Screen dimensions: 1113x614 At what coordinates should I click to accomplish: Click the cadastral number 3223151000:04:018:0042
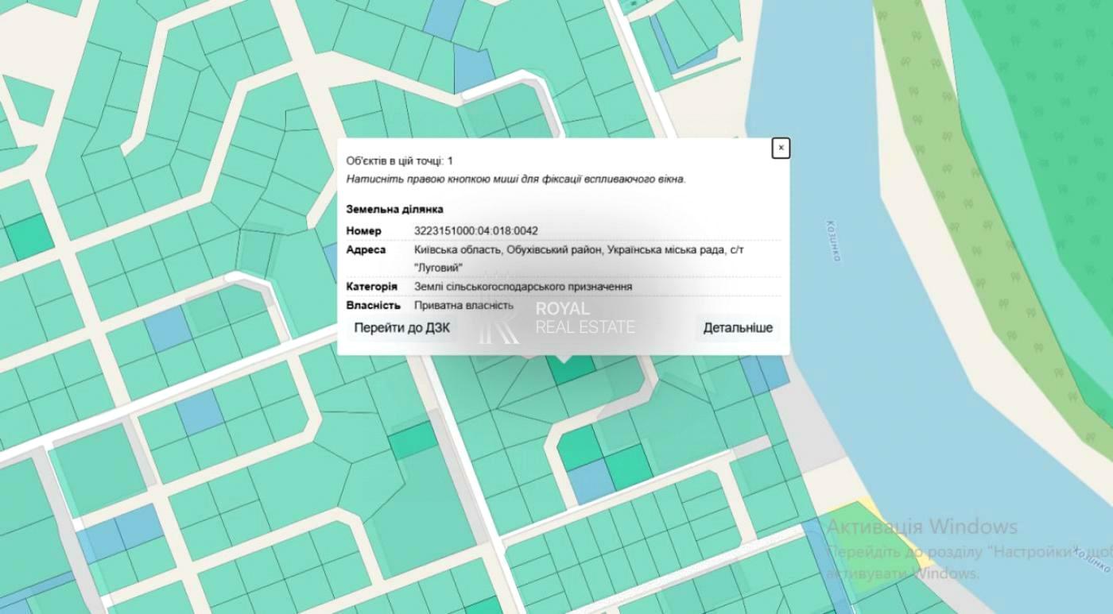[x=475, y=231]
